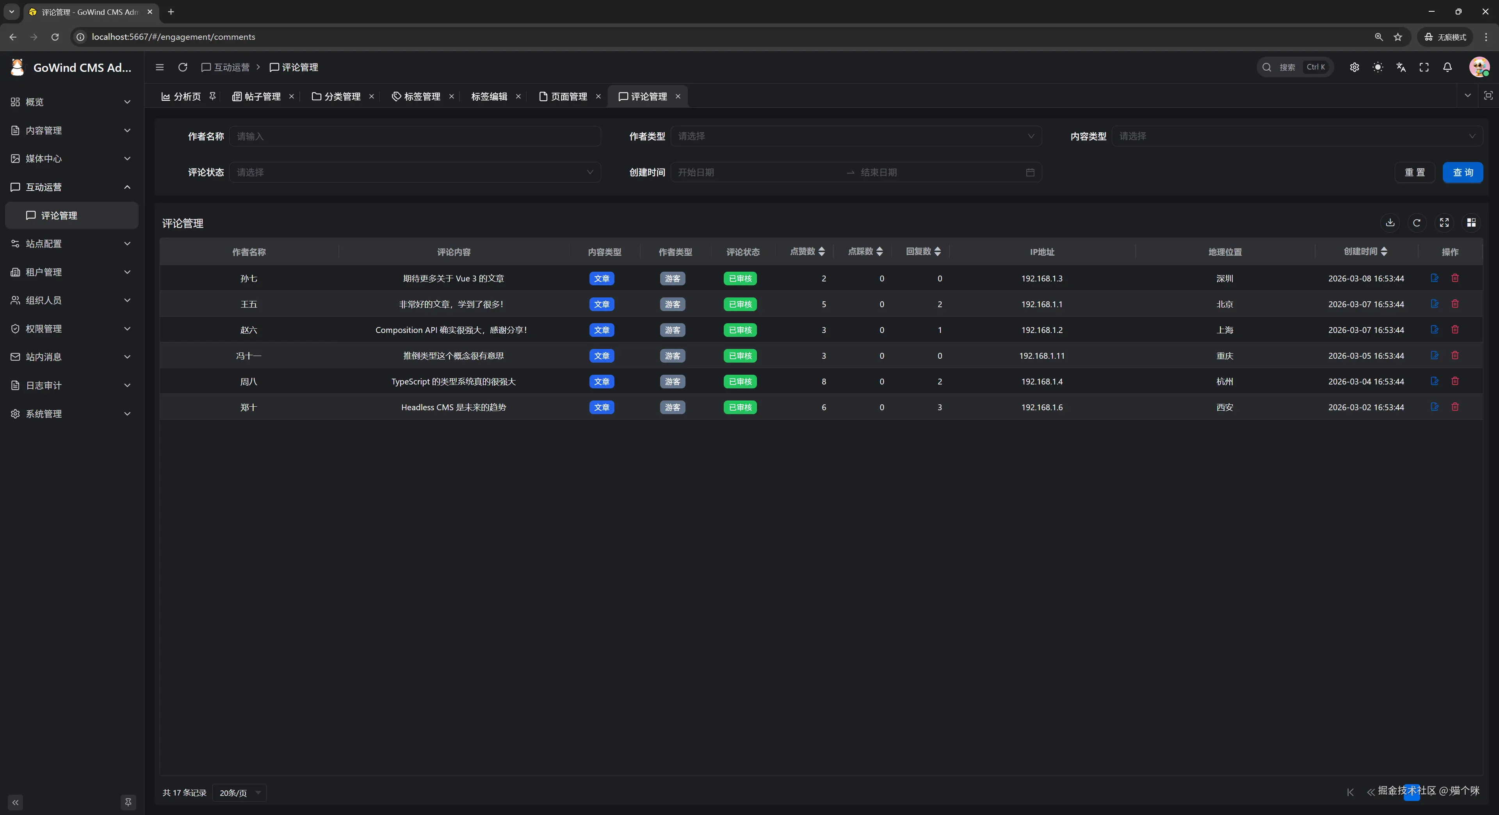Toggle sidebar with hamburger menu icon

click(x=159, y=68)
